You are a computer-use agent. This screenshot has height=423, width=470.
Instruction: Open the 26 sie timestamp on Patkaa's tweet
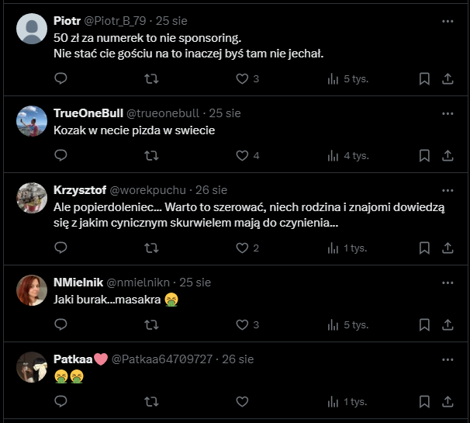click(237, 359)
